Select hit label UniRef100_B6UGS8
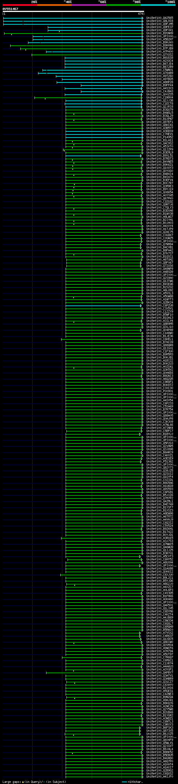Screen dimensions: 178x784 (x=160, y=58)
